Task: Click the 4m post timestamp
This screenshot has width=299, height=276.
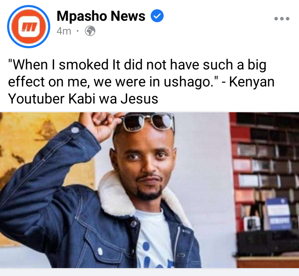Action: click(64, 31)
